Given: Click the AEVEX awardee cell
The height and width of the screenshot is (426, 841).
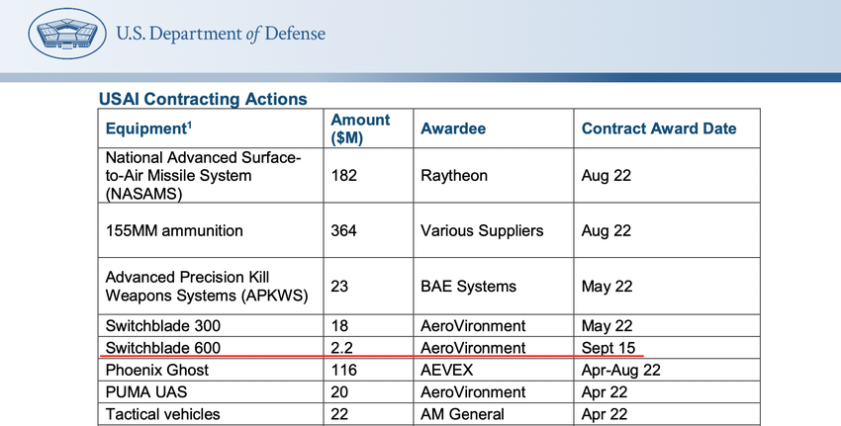Looking at the screenshot, I should tap(446, 370).
